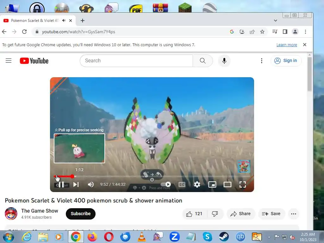Click the search magnifier button

pyautogui.click(x=203, y=60)
